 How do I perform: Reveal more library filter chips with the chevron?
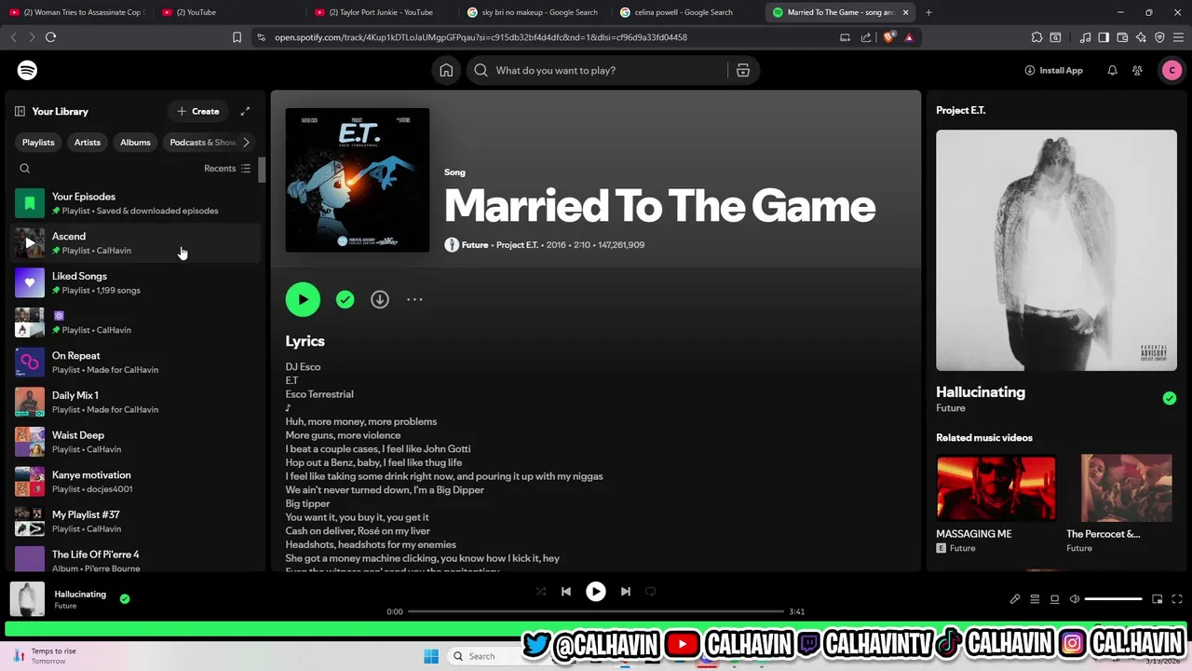[x=246, y=143]
